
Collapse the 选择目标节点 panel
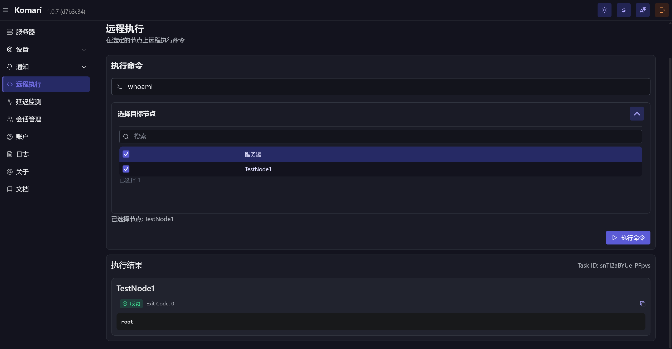(637, 114)
